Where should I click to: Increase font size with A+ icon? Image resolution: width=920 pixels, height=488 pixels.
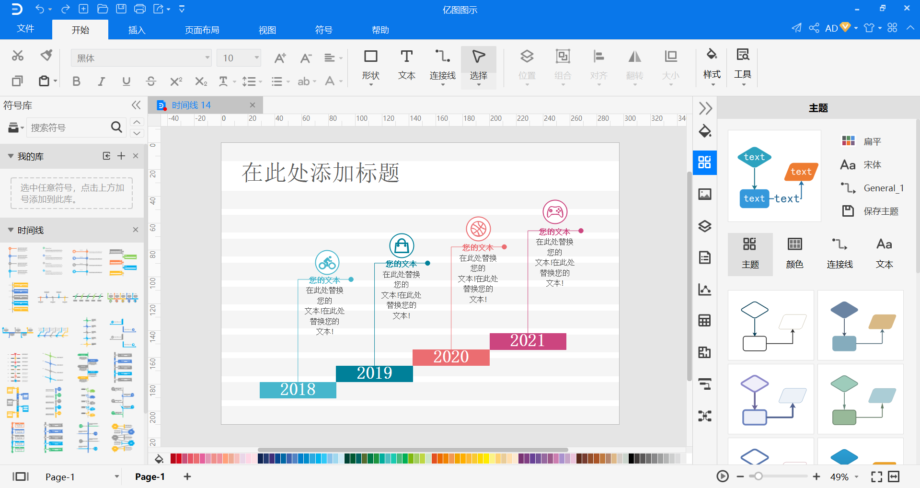280,58
